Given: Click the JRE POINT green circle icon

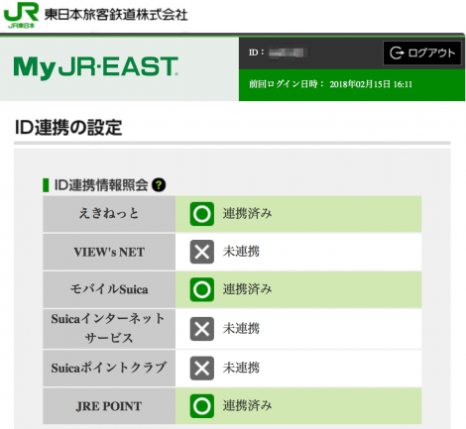Looking at the screenshot, I should point(201,406).
